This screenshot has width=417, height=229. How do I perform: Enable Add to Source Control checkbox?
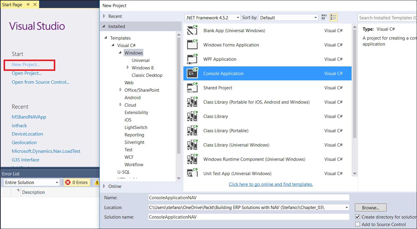click(358, 224)
